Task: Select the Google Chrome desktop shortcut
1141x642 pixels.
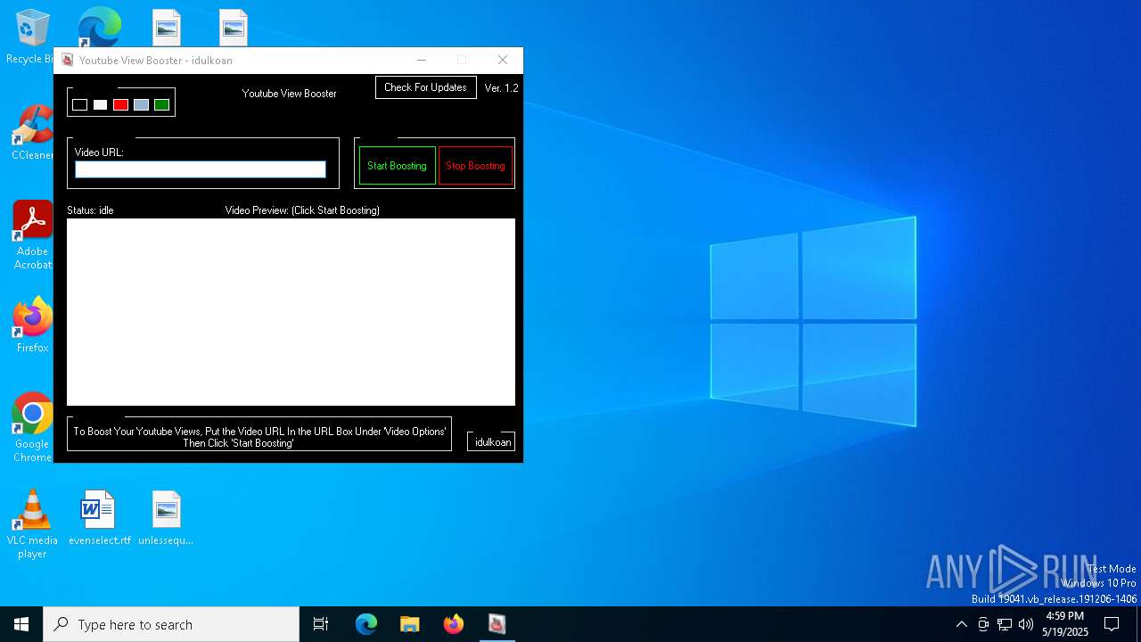Action: tap(32, 428)
